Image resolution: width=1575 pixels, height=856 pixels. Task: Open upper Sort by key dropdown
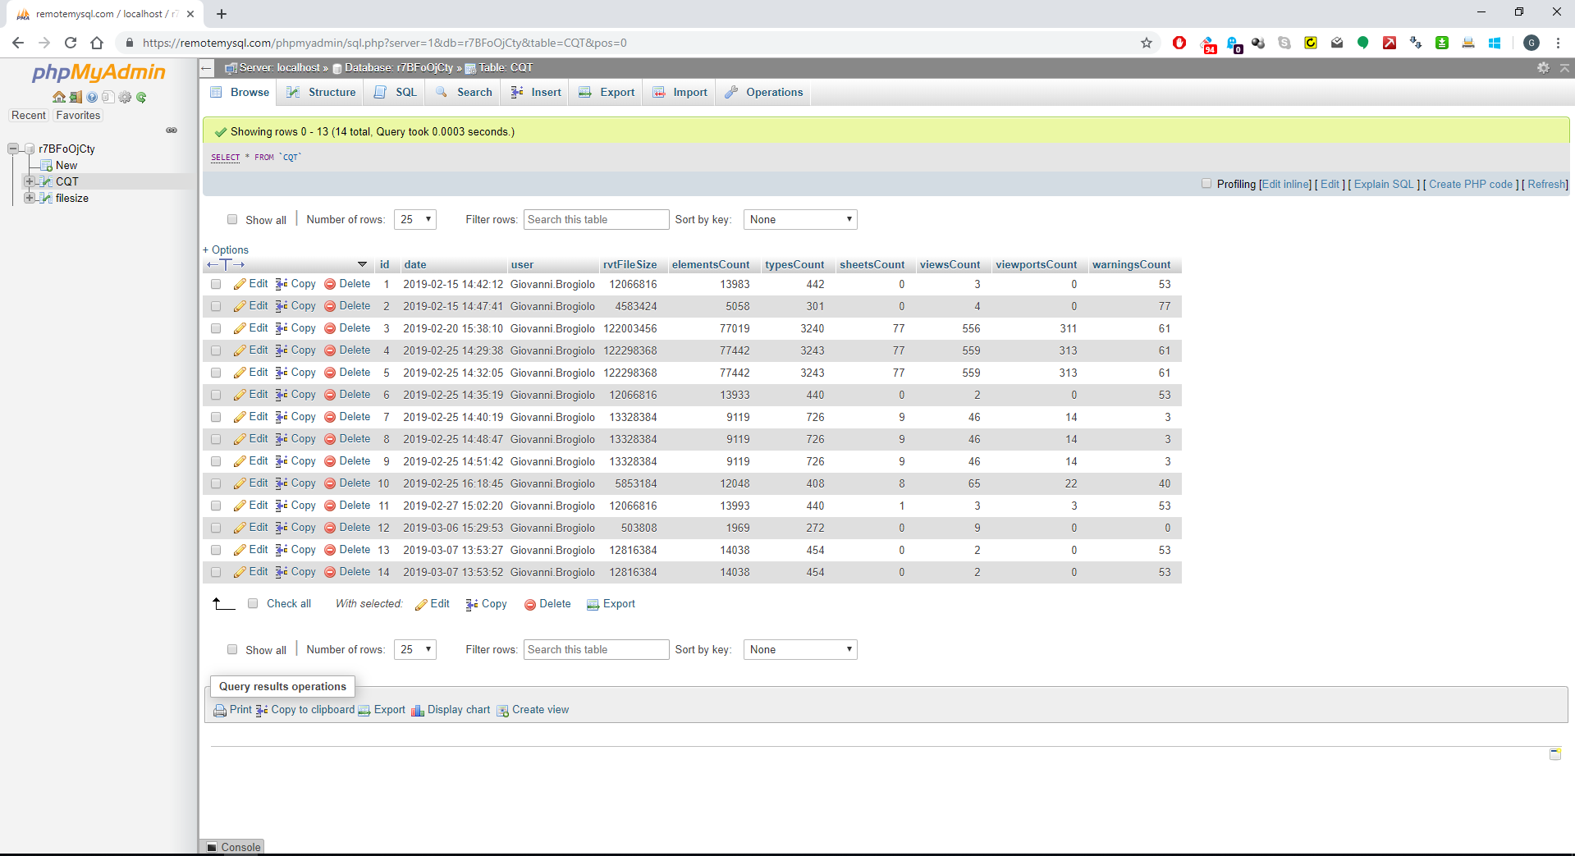(x=800, y=219)
